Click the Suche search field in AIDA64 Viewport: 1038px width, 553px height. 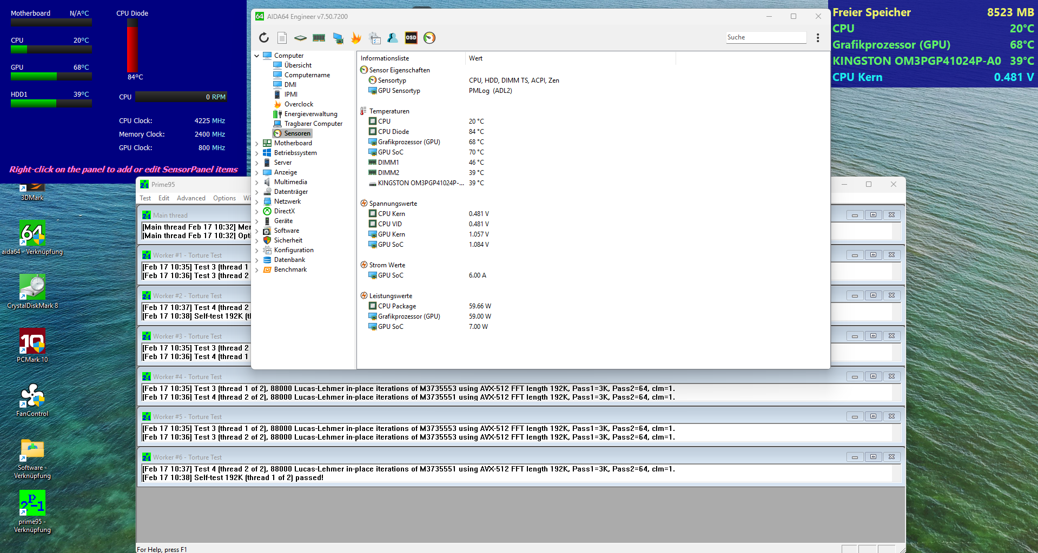pos(766,37)
